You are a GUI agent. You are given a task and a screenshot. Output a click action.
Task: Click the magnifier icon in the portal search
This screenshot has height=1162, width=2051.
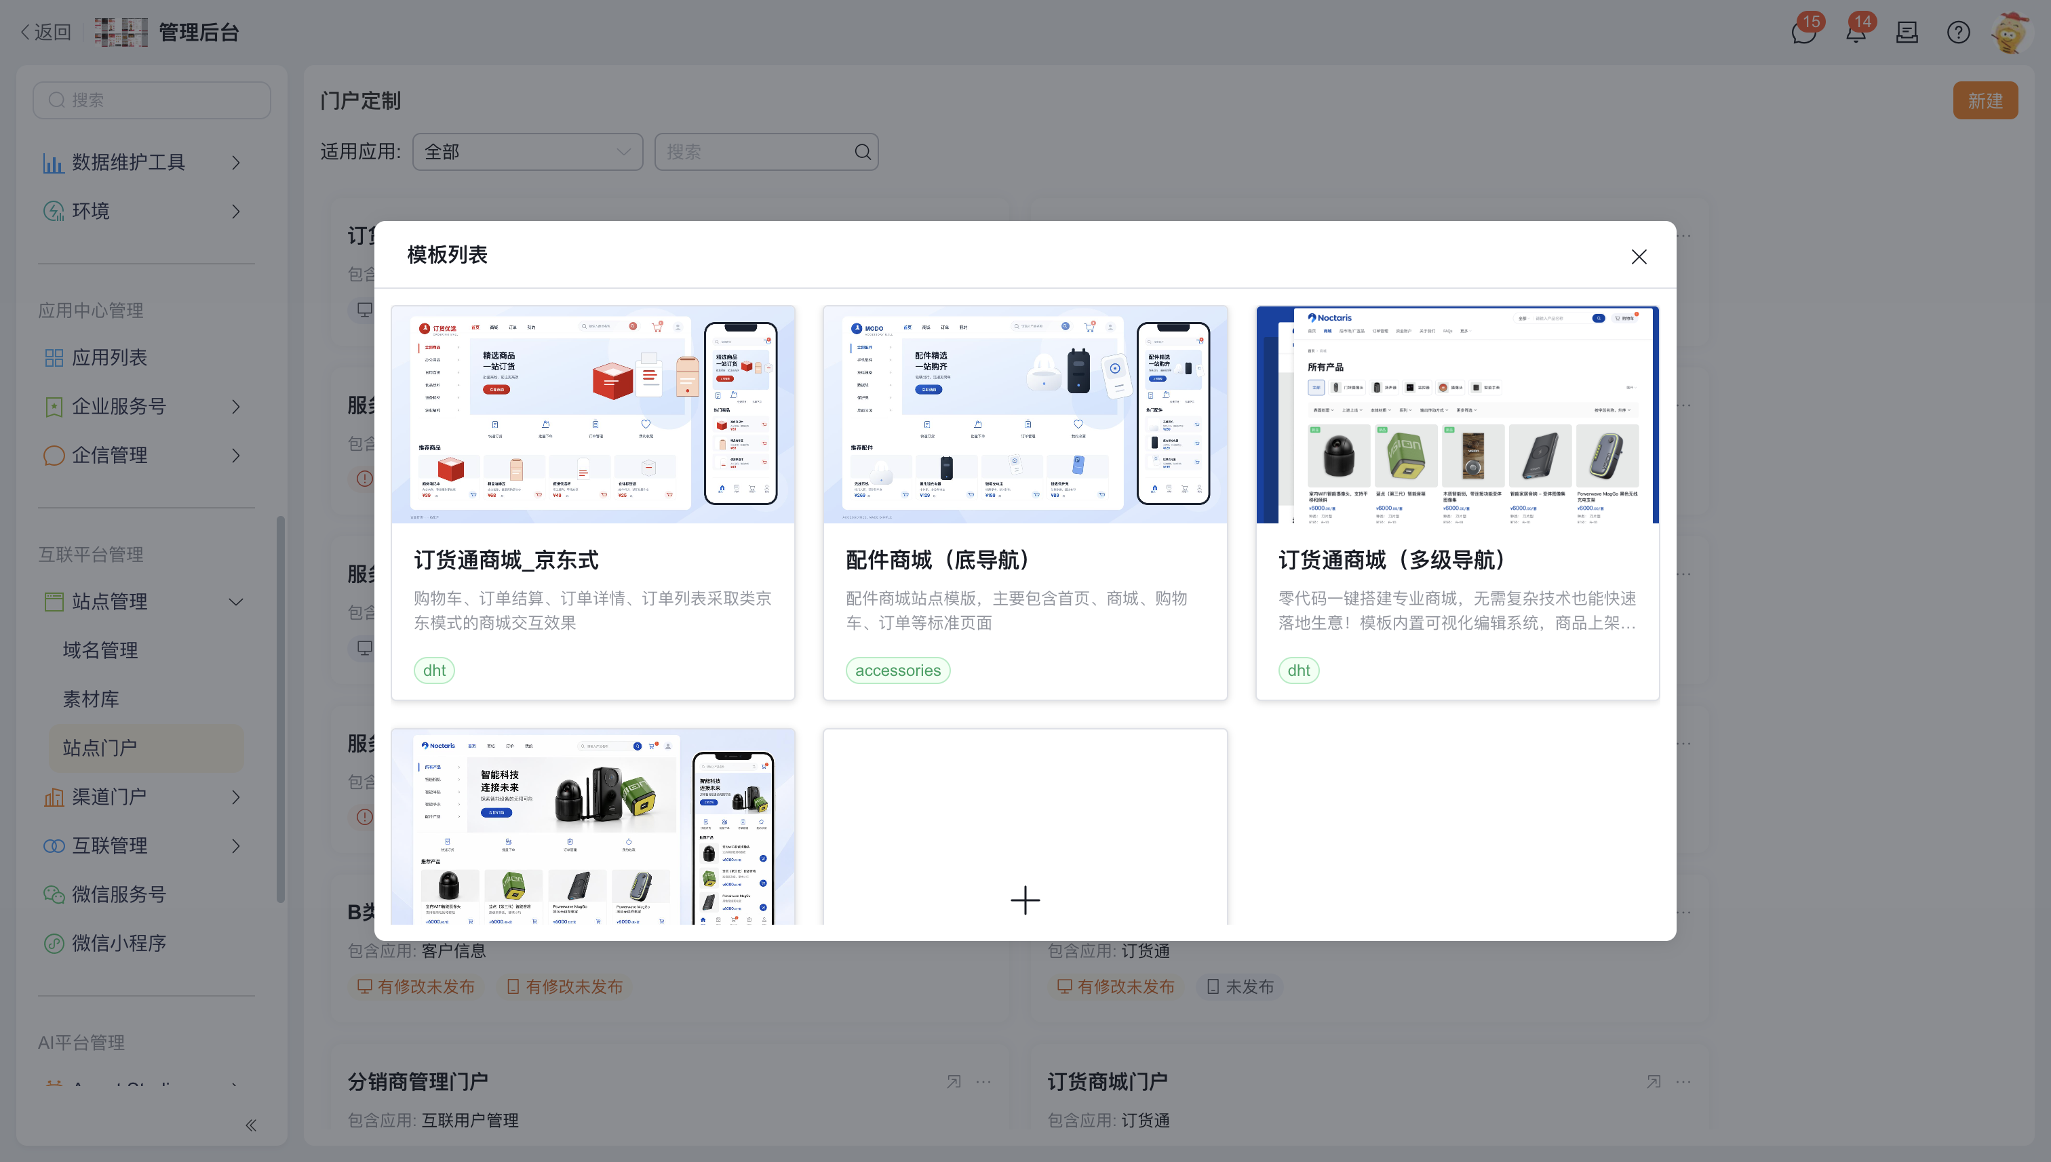pyautogui.click(x=862, y=152)
